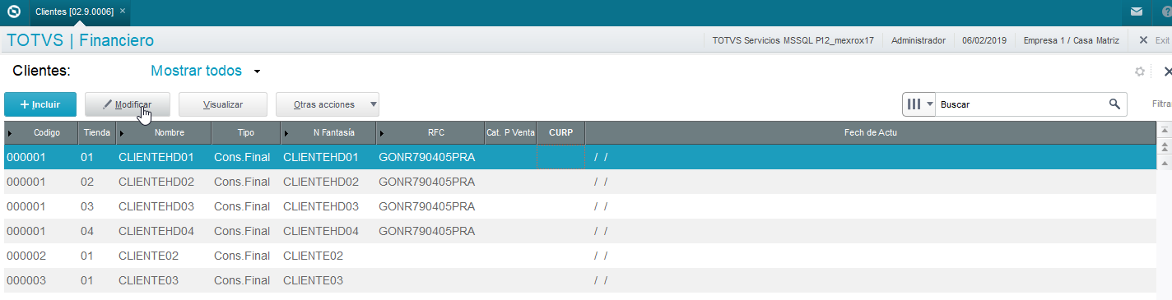The image size is (1172, 300).
Task: Close the Clientes tab with its X
Action: tap(123, 12)
